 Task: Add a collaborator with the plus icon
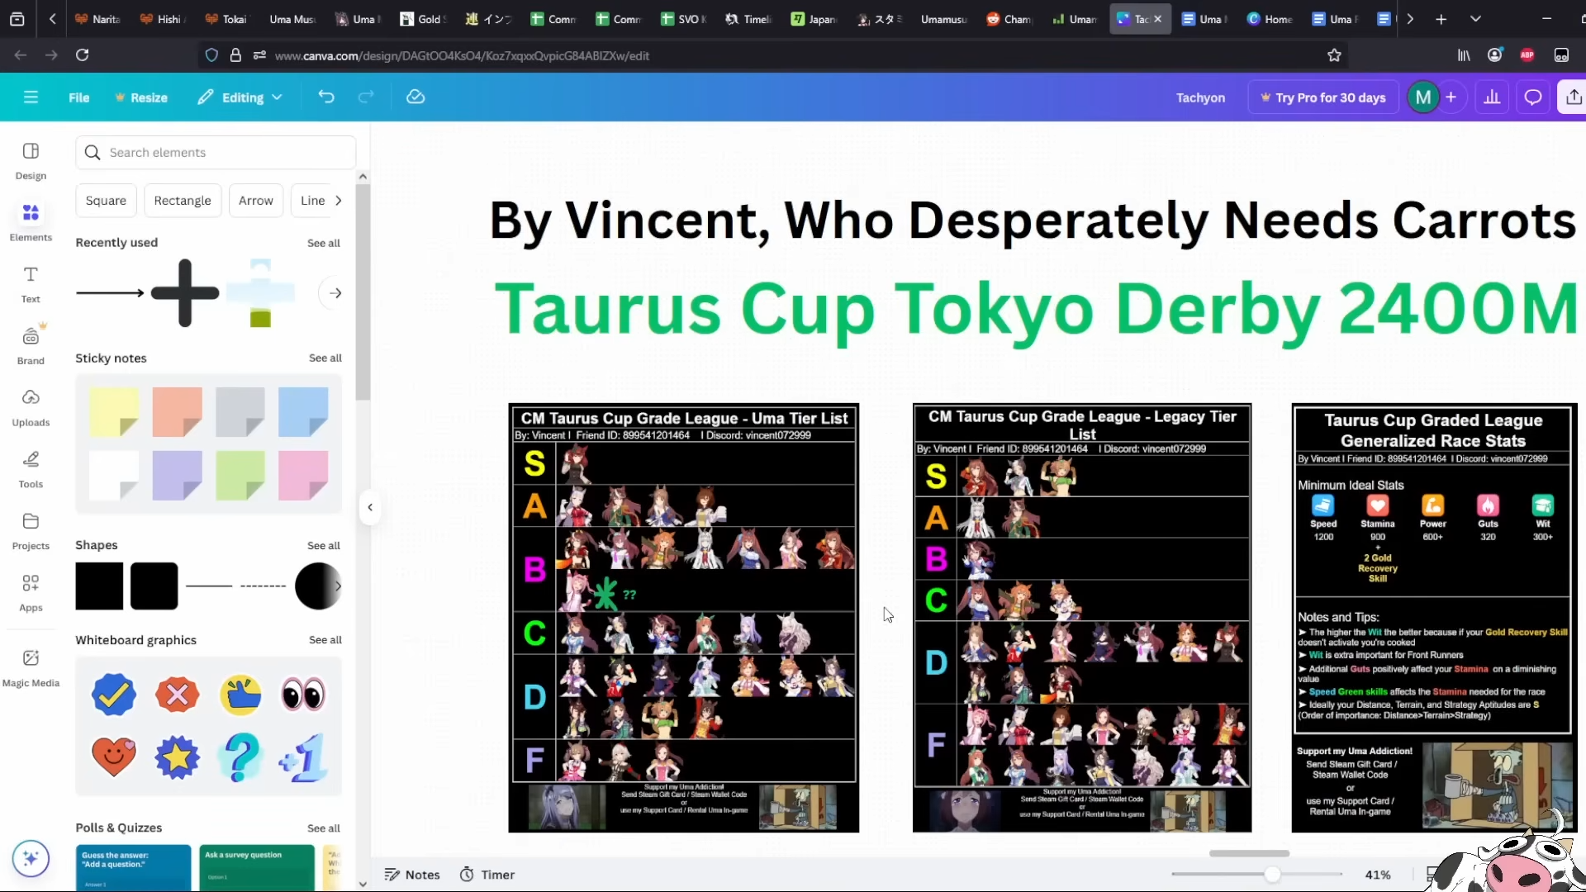1451,97
